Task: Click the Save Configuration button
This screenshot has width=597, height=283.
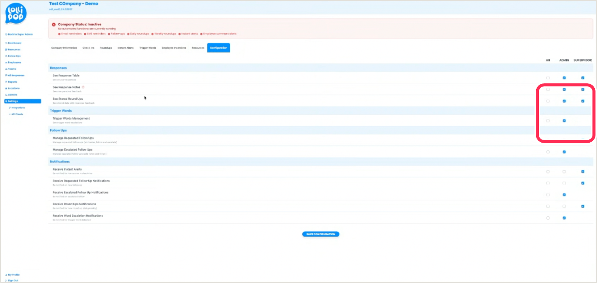Action: [x=321, y=234]
